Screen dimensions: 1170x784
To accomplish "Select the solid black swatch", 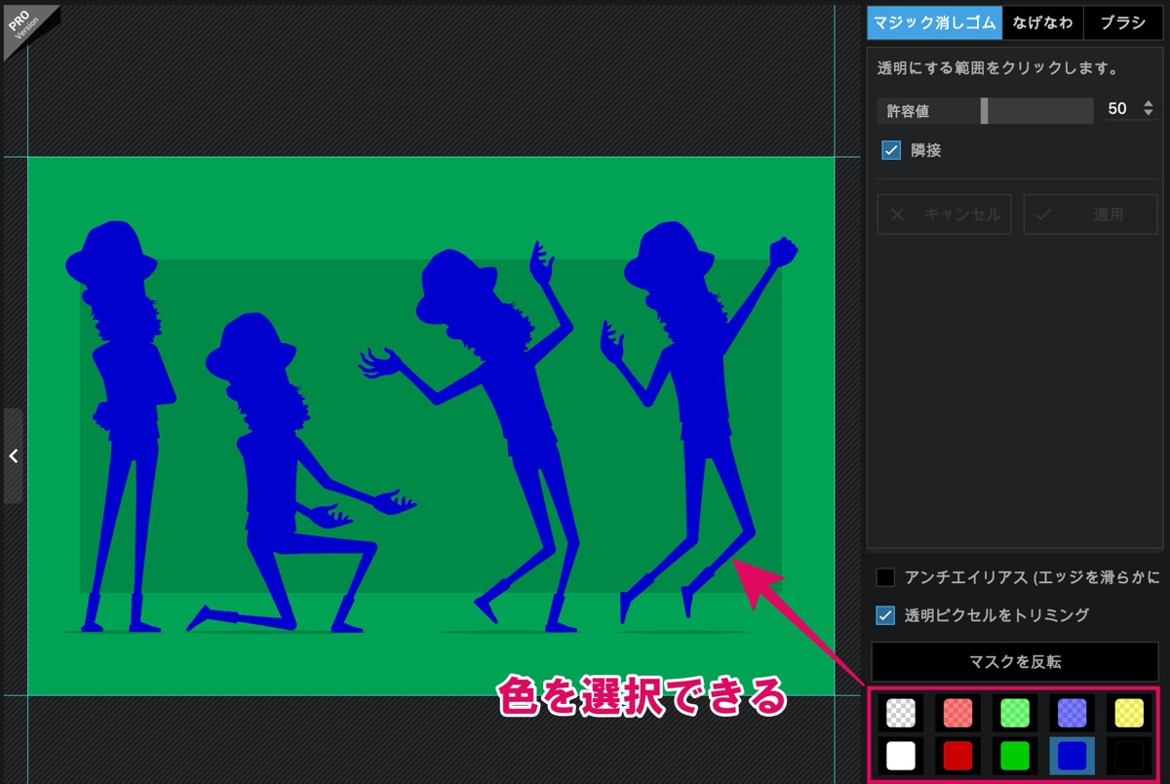I will (x=1130, y=756).
